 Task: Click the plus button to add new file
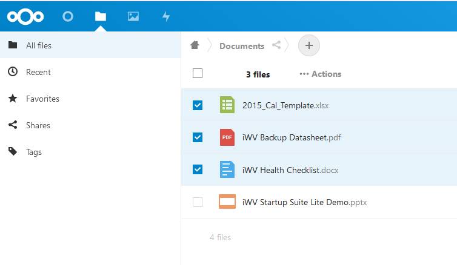309,45
